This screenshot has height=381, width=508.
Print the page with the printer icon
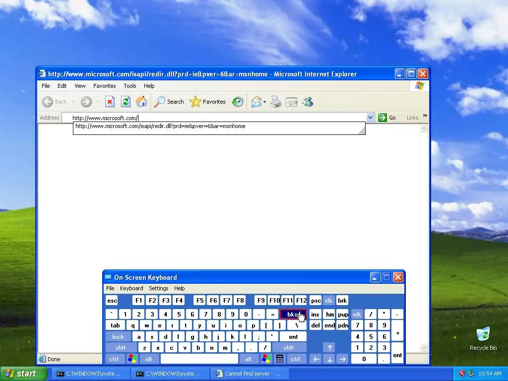[x=276, y=102]
